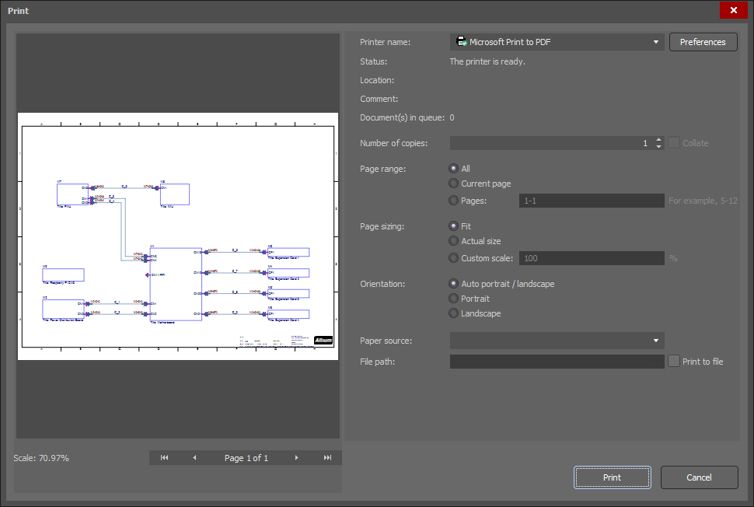Click the Print button

612,477
